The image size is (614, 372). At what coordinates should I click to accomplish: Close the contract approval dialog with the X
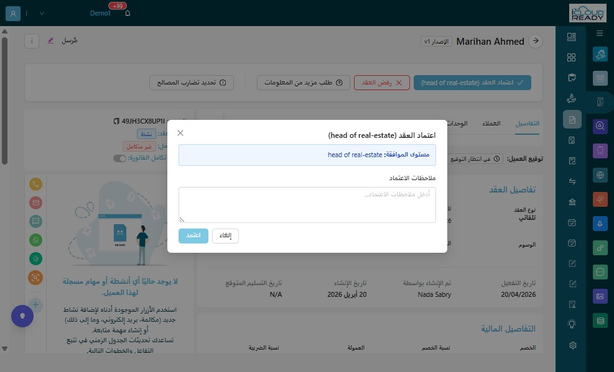pos(180,133)
